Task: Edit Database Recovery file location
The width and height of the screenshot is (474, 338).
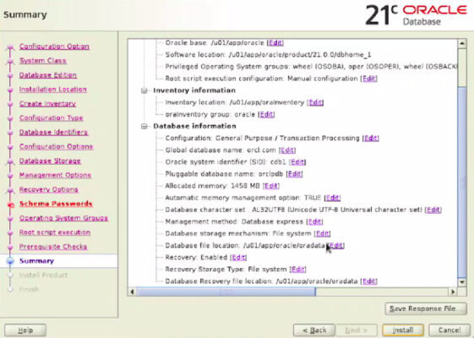Action: pos(369,281)
